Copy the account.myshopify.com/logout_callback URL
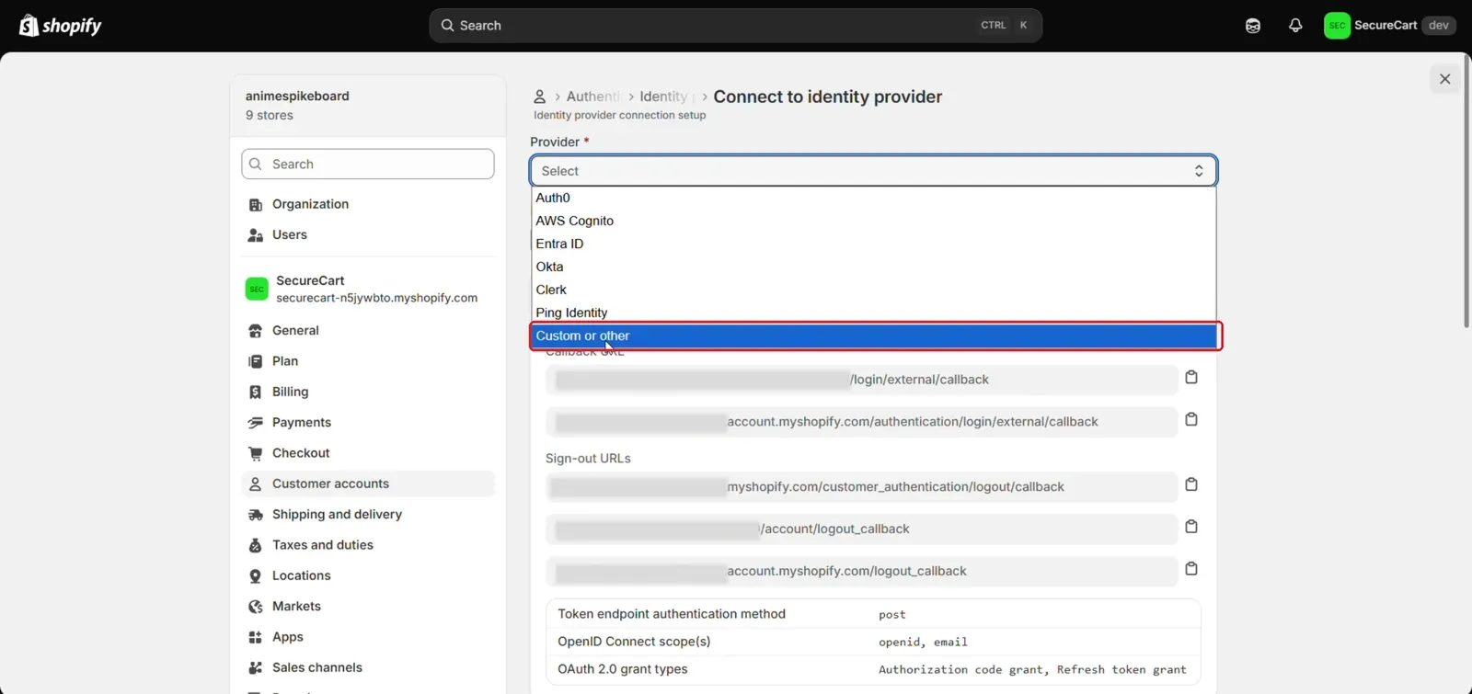 point(1191,570)
